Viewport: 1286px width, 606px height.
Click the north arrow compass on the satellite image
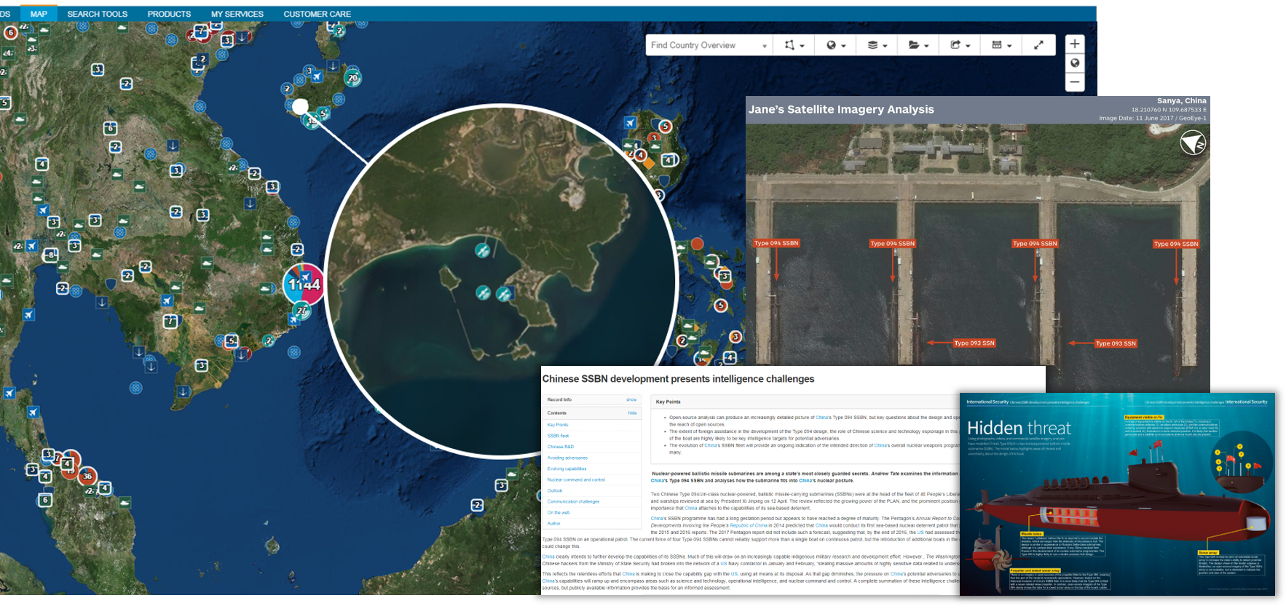(1193, 143)
